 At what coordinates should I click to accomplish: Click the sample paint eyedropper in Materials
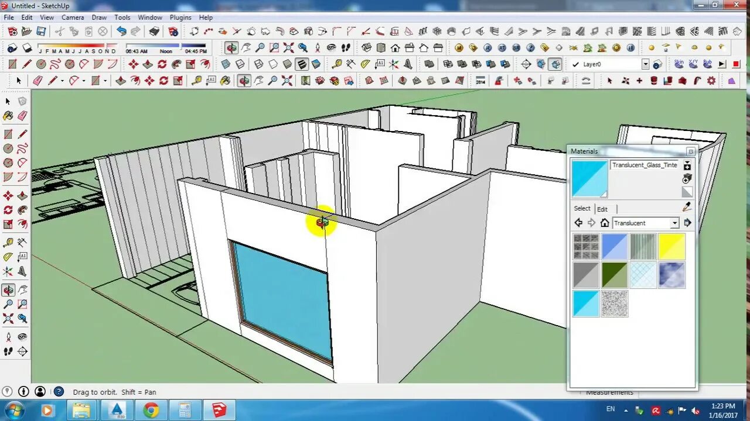686,206
